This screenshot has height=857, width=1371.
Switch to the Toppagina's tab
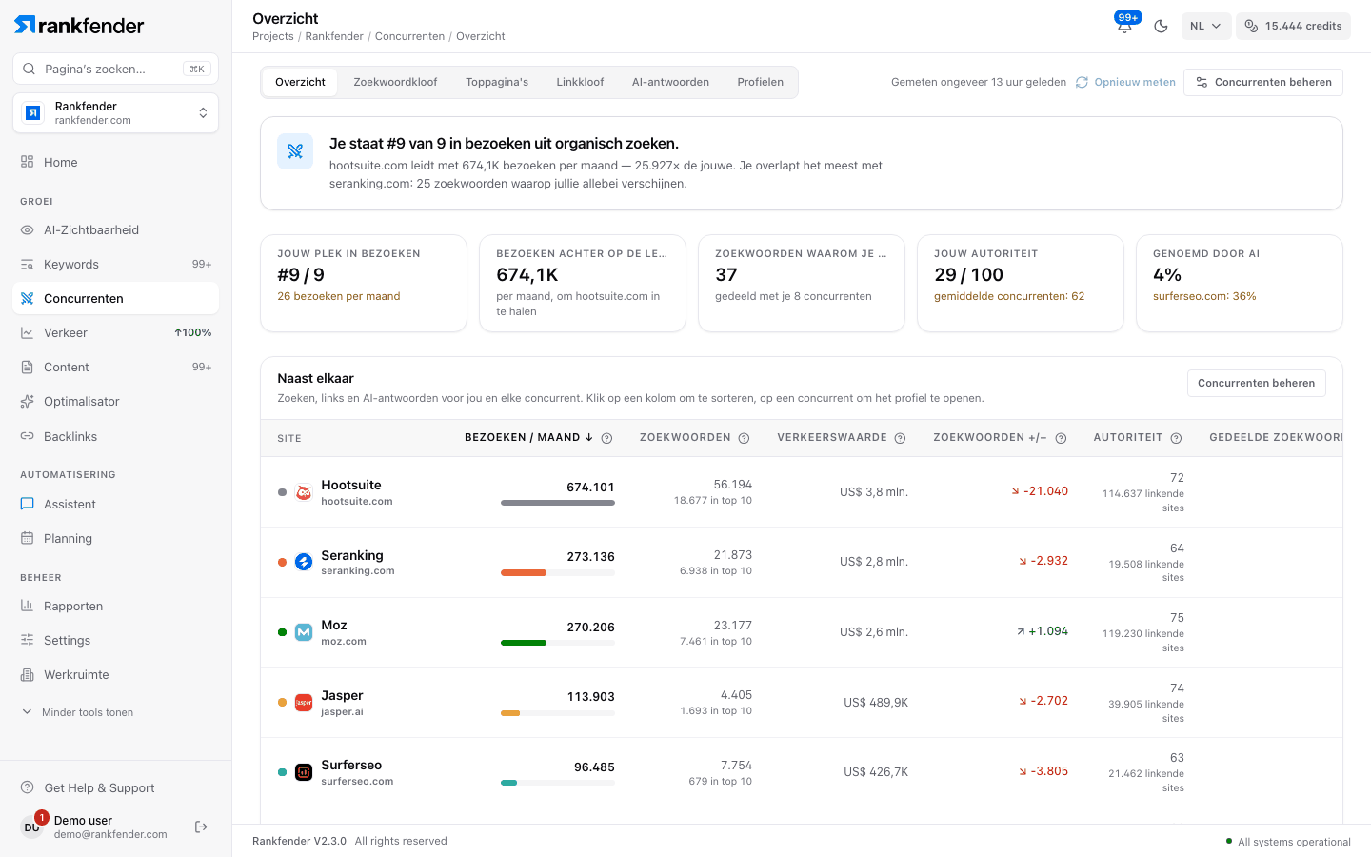(497, 82)
